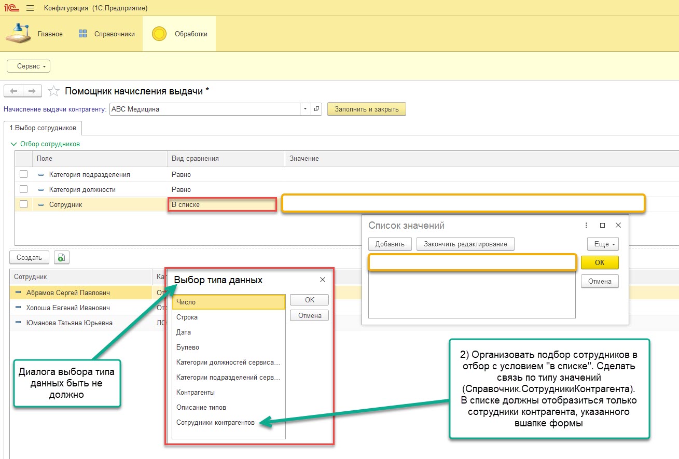Check the Сотрудник filter checkbox
679x459 pixels.
pyautogui.click(x=23, y=204)
